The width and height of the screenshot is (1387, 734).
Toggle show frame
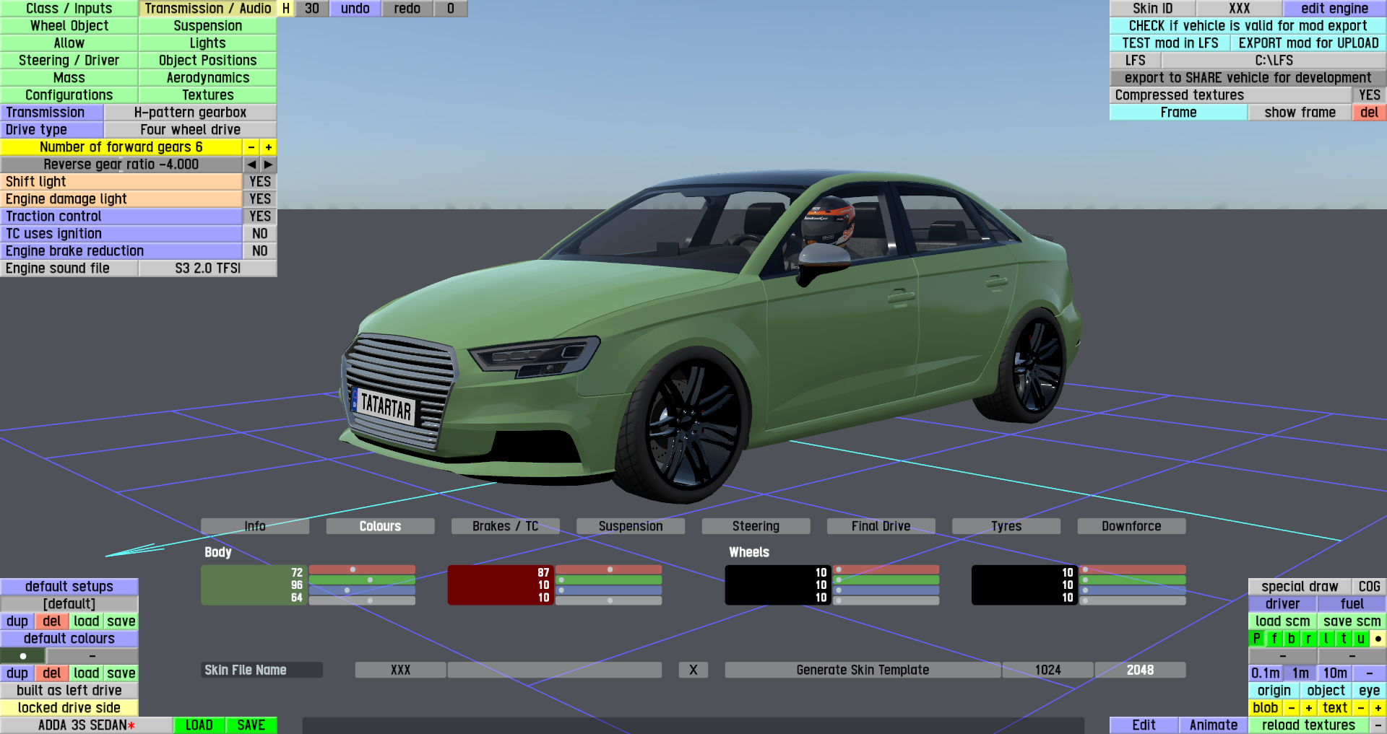click(x=1300, y=113)
